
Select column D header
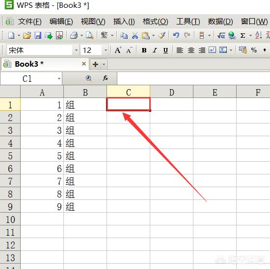coord(171,92)
